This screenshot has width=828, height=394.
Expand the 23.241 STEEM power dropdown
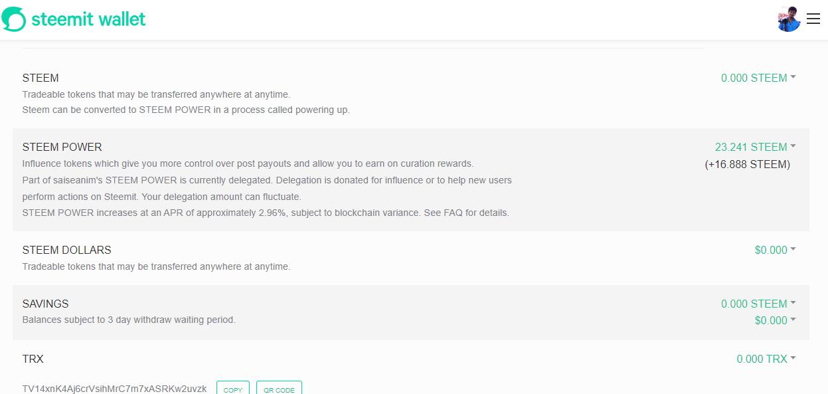point(755,147)
